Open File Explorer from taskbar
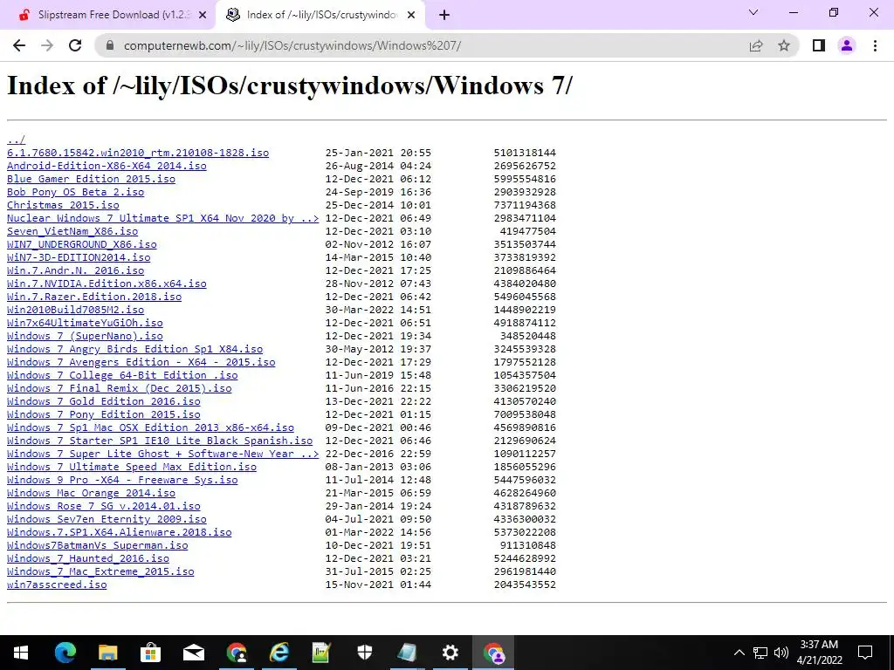 click(x=107, y=653)
